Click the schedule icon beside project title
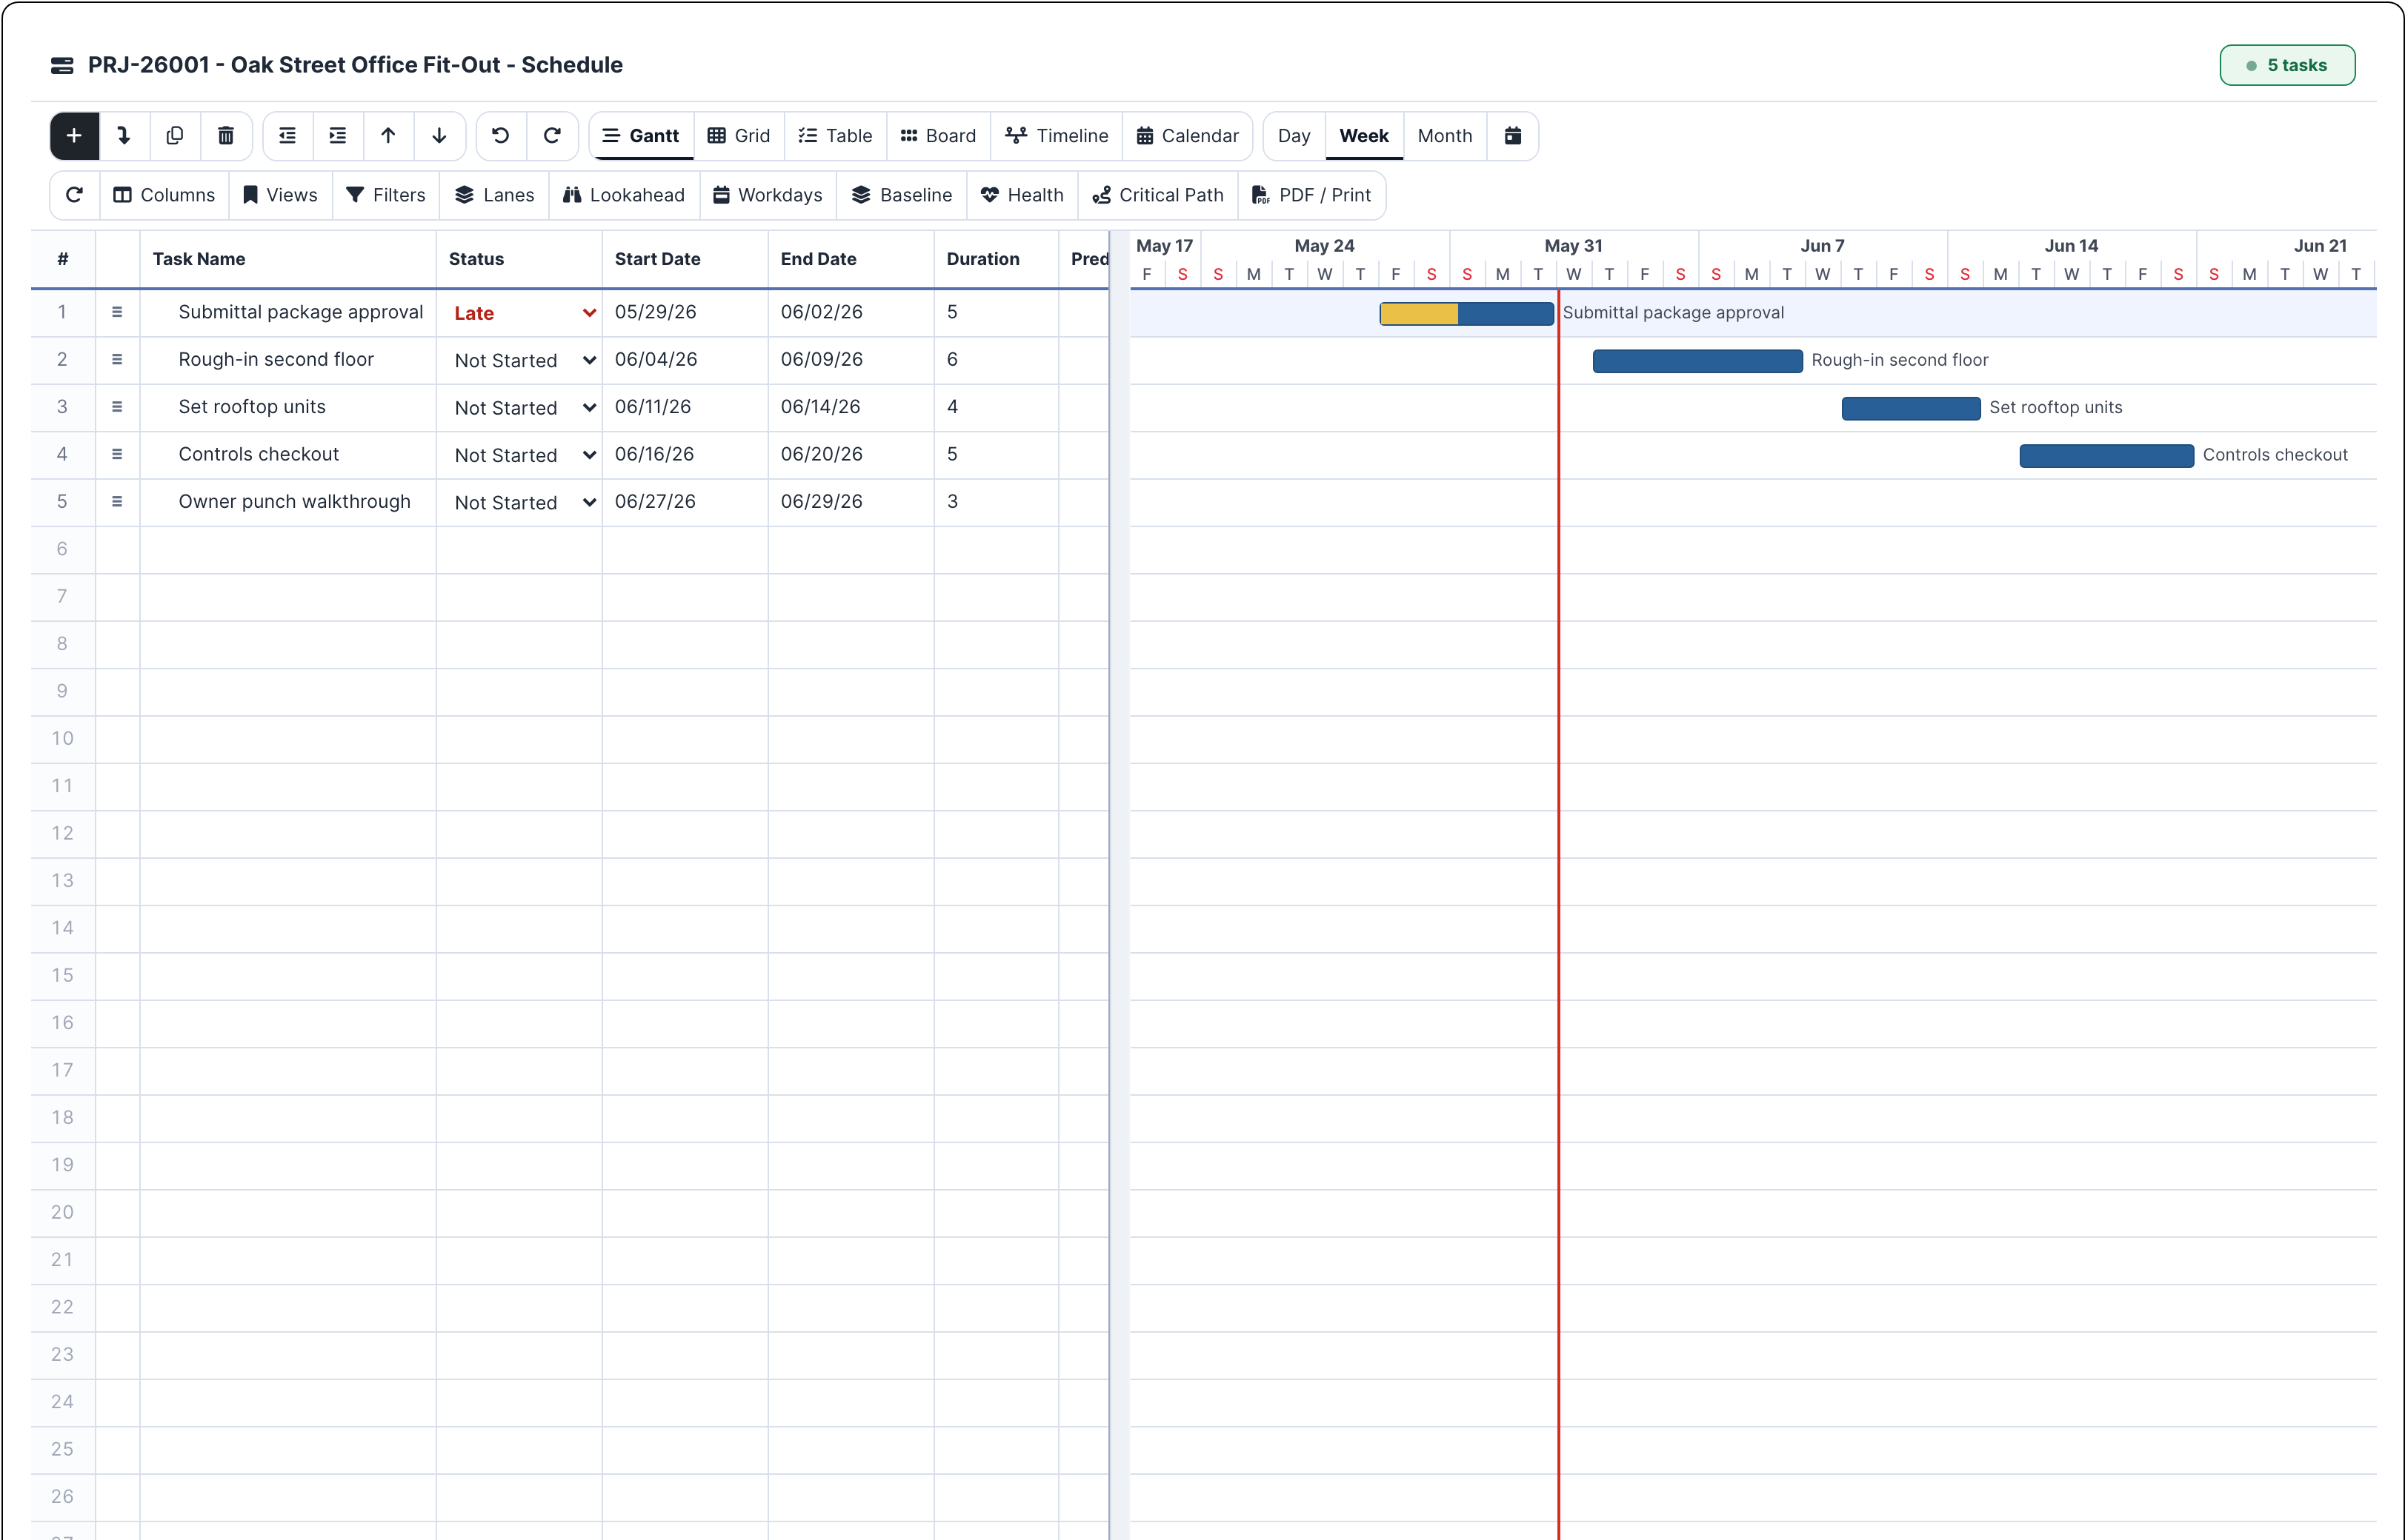Screen dimensions: 2405x1540 (62, 65)
